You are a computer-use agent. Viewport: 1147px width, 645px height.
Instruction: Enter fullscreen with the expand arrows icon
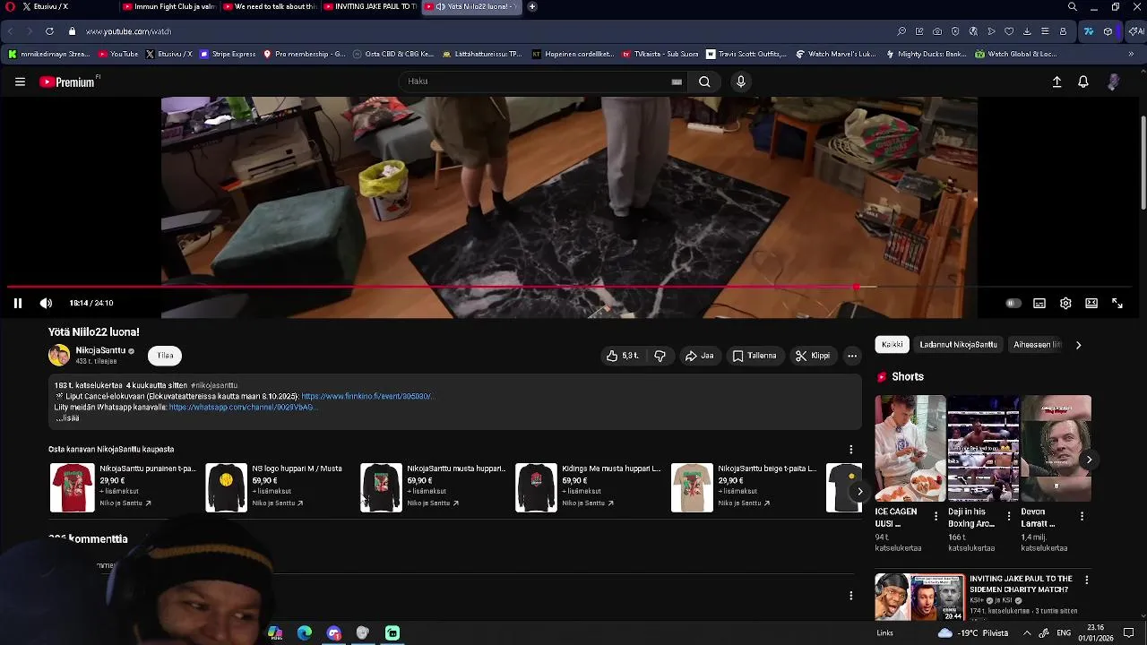pyautogui.click(x=1117, y=304)
